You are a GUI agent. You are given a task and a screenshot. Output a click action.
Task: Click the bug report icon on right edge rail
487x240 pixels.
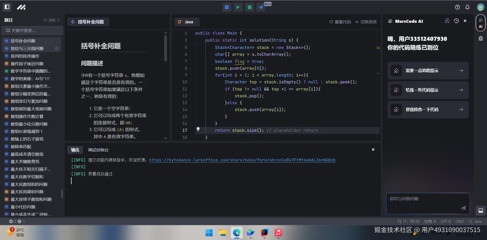click(480, 38)
